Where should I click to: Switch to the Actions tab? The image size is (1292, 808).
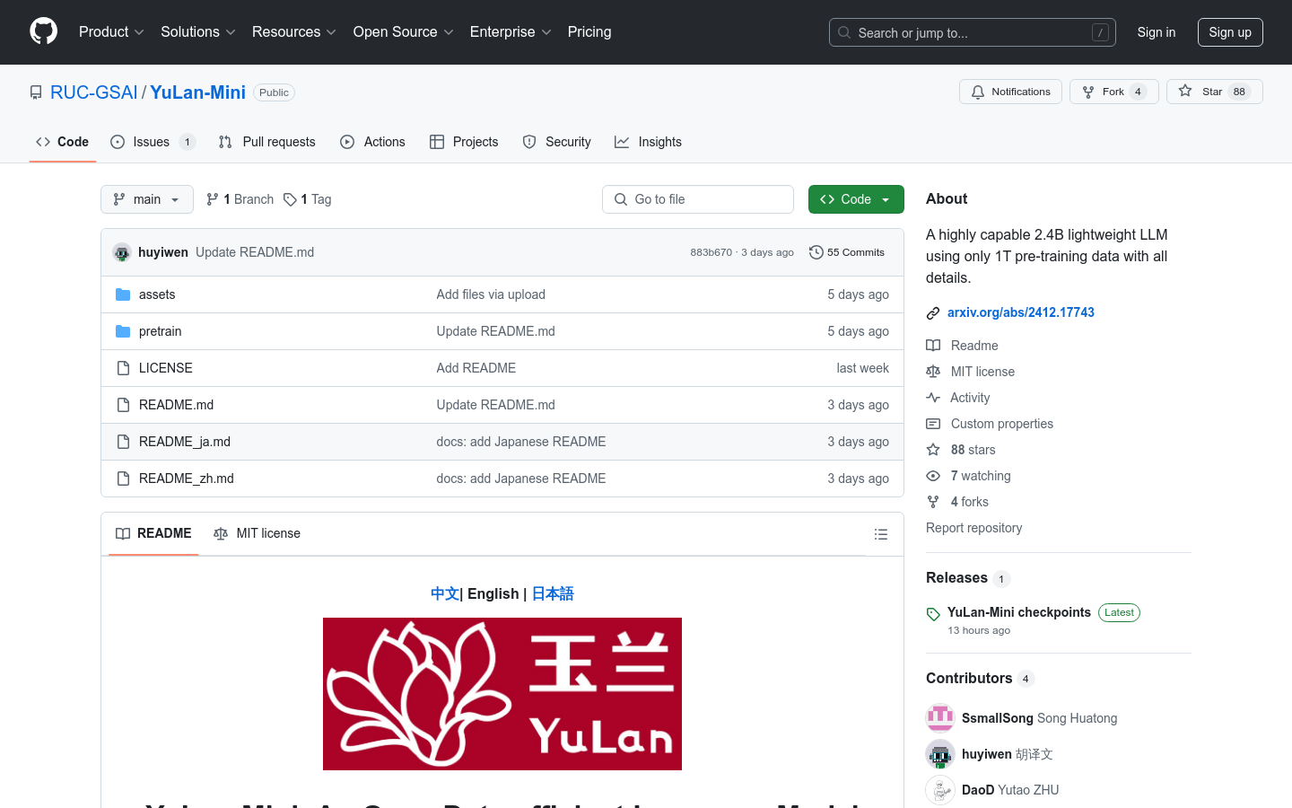(x=373, y=142)
